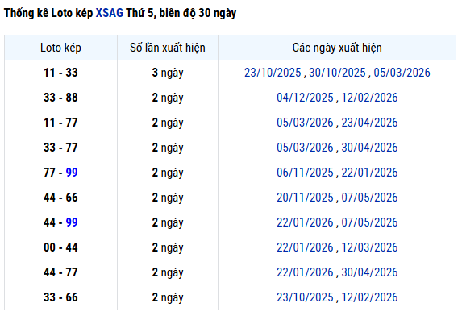Open date 30/10/2025 in the 11 - 33 row
This screenshot has width=462, height=316.
[337, 73]
